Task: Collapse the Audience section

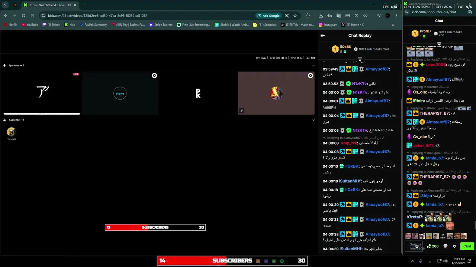Action: coord(313,120)
